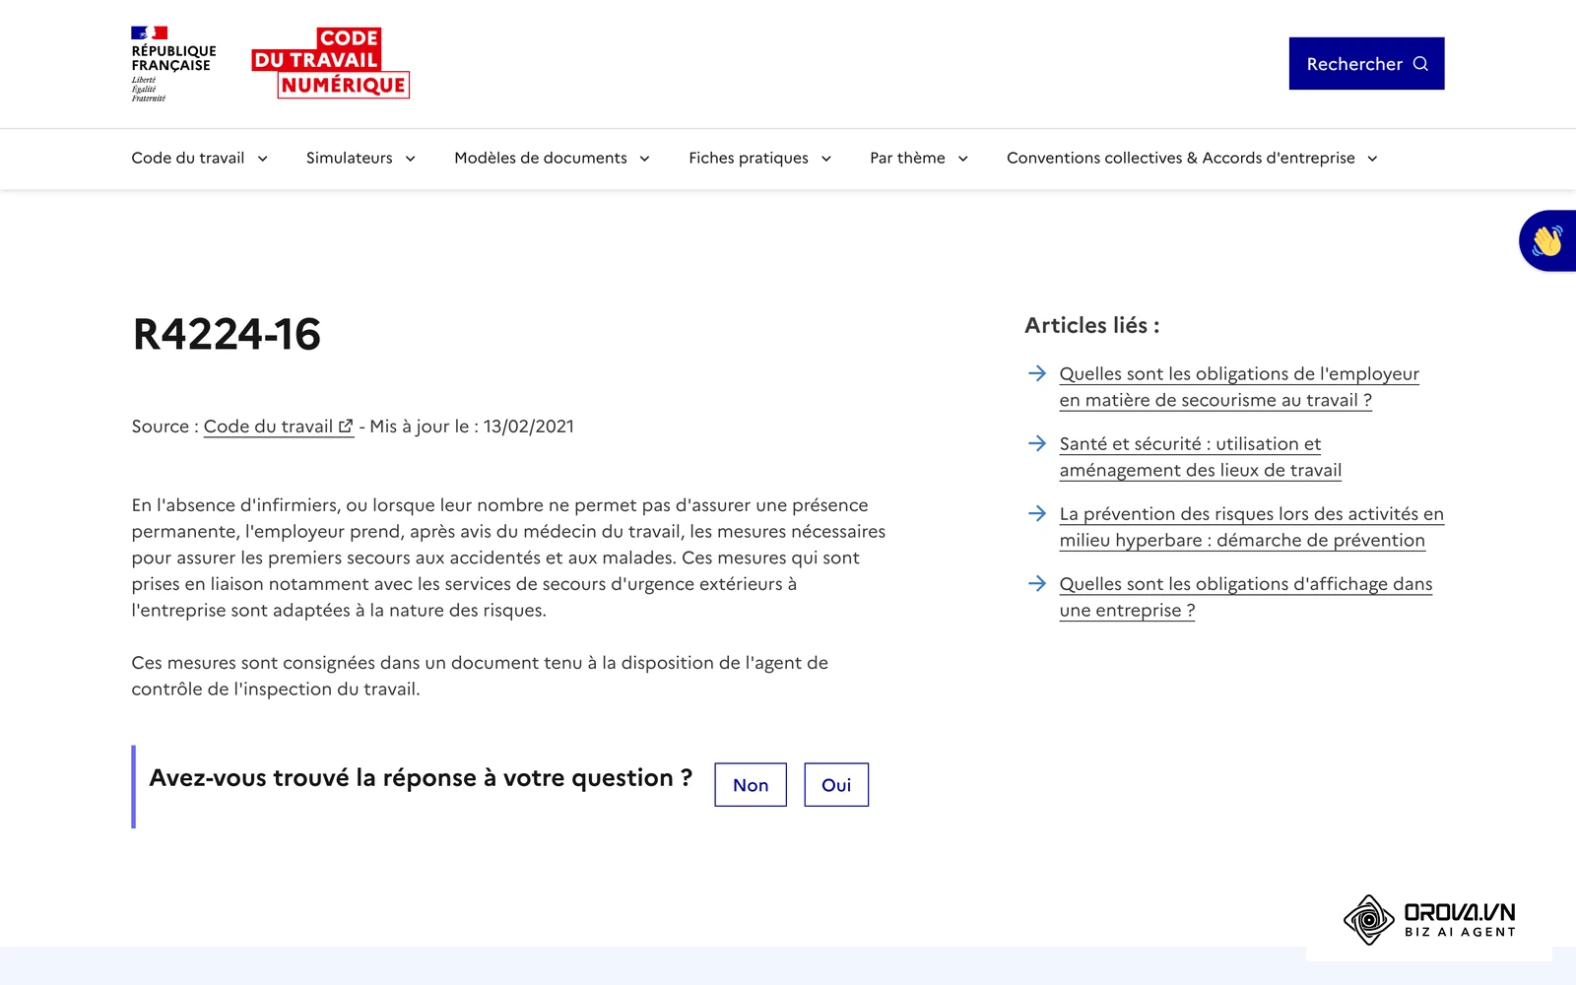Click the text "Avez-vous trouvé la réponse à votre question ?"
The height and width of the screenshot is (985, 1576).
[x=421, y=778]
